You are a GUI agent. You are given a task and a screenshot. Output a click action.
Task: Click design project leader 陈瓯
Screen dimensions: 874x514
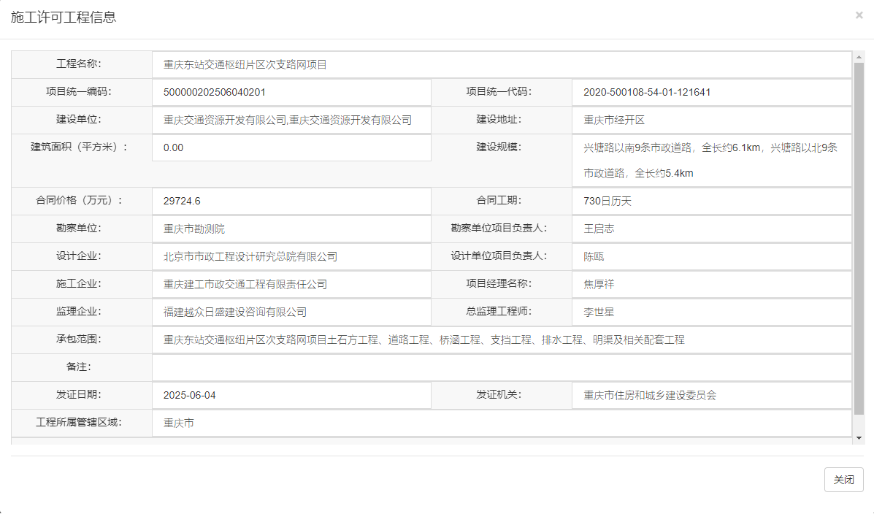tap(596, 256)
